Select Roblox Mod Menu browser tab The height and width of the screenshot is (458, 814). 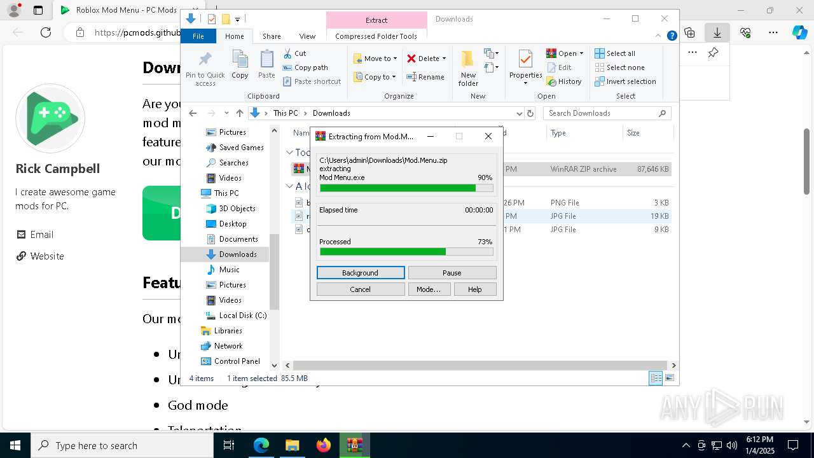tap(119, 10)
